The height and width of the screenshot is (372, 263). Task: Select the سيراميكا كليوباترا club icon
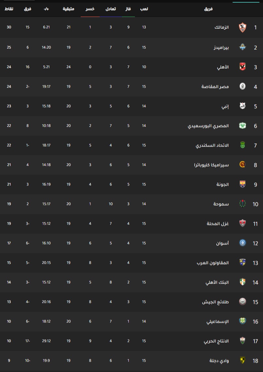pos(242,165)
